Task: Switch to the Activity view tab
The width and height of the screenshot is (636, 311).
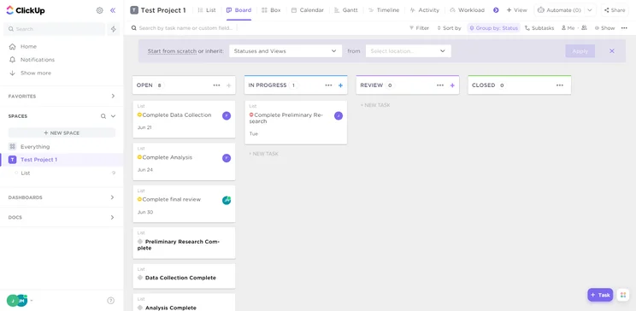Action: click(425, 10)
